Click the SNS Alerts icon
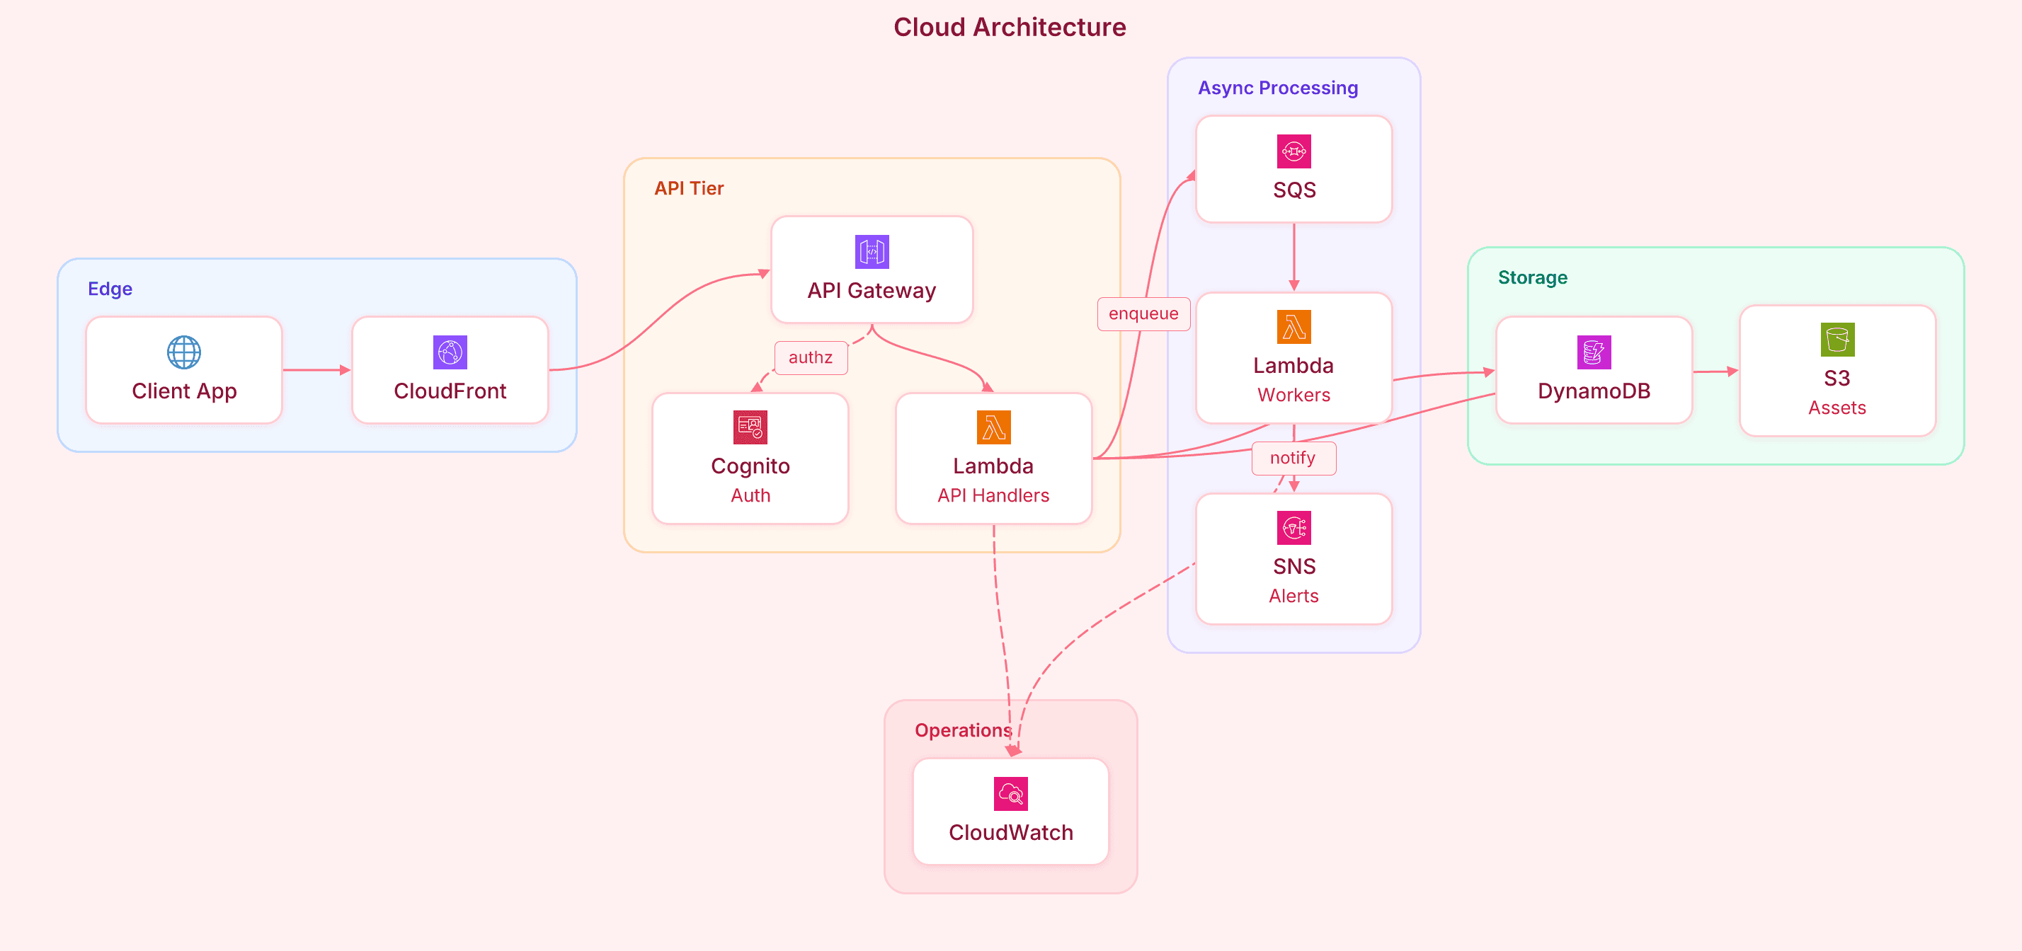The width and height of the screenshot is (2022, 951). [1293, 528]
